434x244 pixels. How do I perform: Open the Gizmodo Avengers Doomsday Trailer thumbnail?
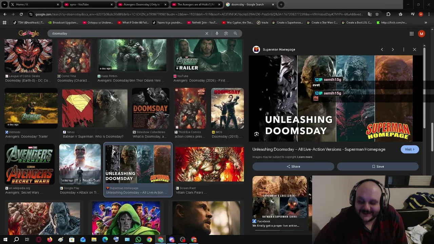click(x=31, y=108)
